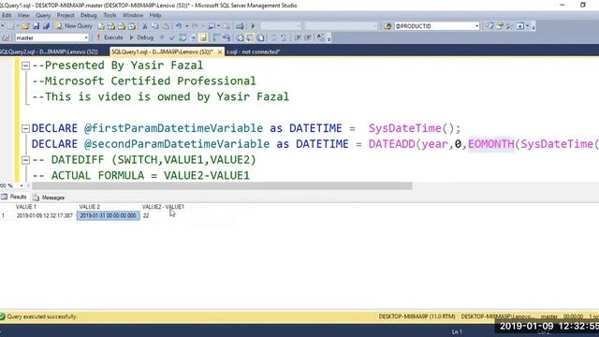The width and height of the screenshot is (599, 337).
Task: Switch output to Results to File
Action: (260, 37)
